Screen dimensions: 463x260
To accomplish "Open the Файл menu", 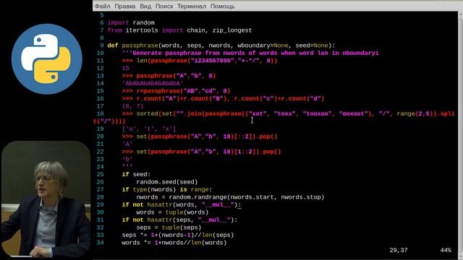I will 103,6.
